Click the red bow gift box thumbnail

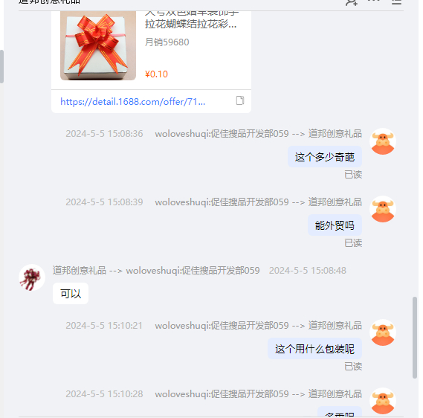click(98, 45)
